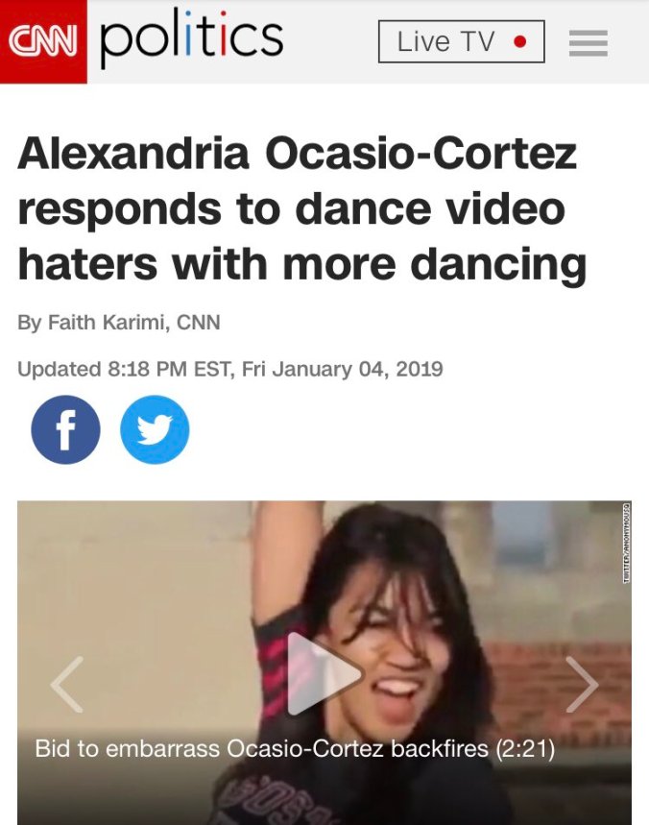Click the red Live TV indicator dot
Viewport: 649px width, 825px height.
click(519, 41)
